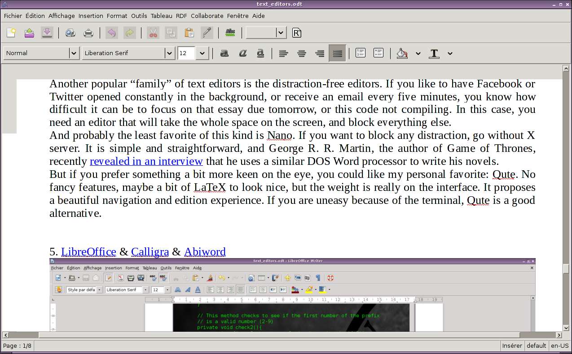The image size is (572, 354).
Task: Undo the last action
Action: [112, 33]
